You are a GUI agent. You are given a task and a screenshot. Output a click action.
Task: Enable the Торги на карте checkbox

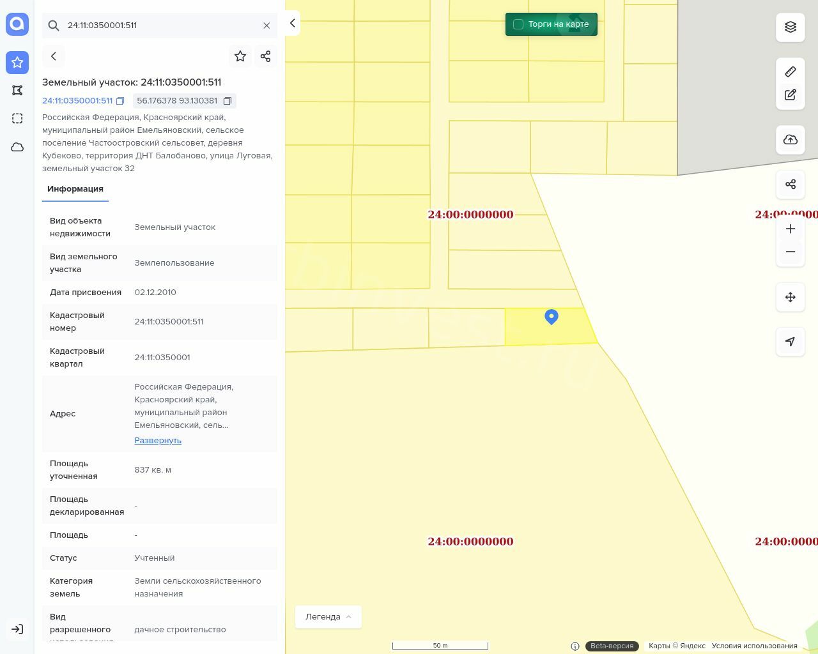click(518, 24)
